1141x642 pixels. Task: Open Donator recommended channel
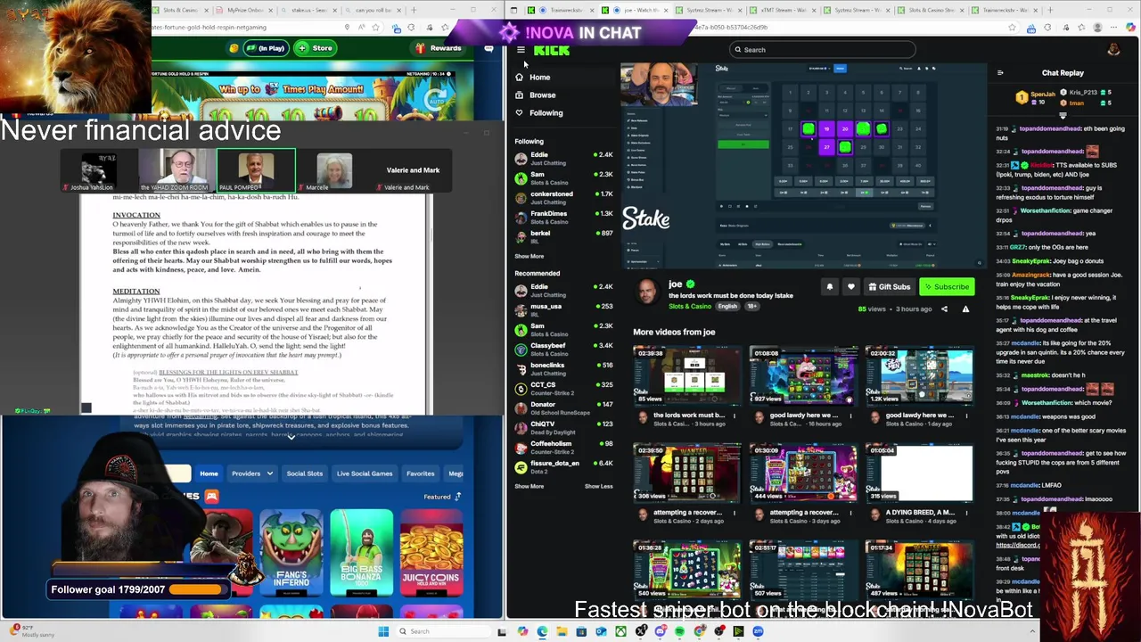tap(563, 408)
